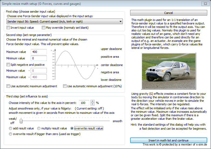Click the Maximum value field showing 400

[x=39, y=52]
